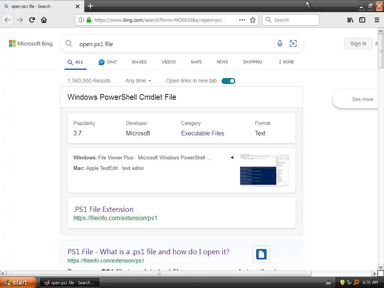This screenshot has width=384, height=288.
Task: Click the Sign in button
Action: click(358, 43)
